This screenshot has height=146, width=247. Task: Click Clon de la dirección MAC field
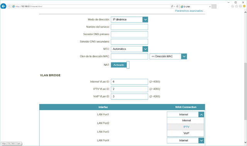coord(129,56)
